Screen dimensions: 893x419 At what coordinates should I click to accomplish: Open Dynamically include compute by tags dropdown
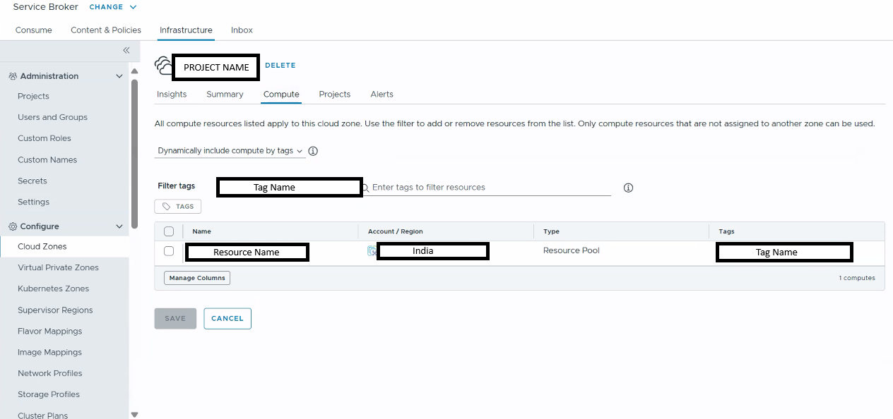pyautogui.click(x=230, y=151)
